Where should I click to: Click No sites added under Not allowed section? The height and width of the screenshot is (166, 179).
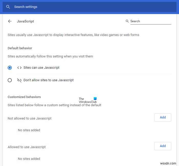tap(29, 130)
